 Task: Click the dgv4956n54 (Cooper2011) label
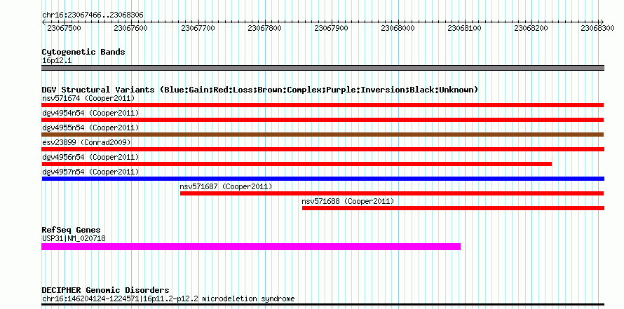90,157
